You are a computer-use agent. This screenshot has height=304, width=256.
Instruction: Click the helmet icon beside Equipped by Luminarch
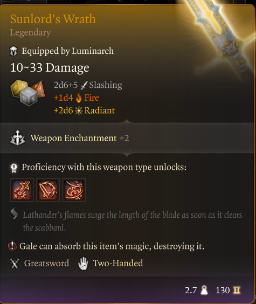(13, 51)
